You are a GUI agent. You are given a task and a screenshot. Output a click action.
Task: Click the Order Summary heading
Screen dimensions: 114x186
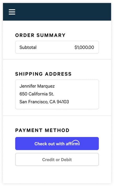(x=40, y=35)
